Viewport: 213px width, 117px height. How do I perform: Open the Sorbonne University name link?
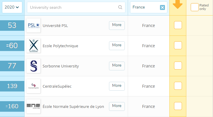pos(61,66)
